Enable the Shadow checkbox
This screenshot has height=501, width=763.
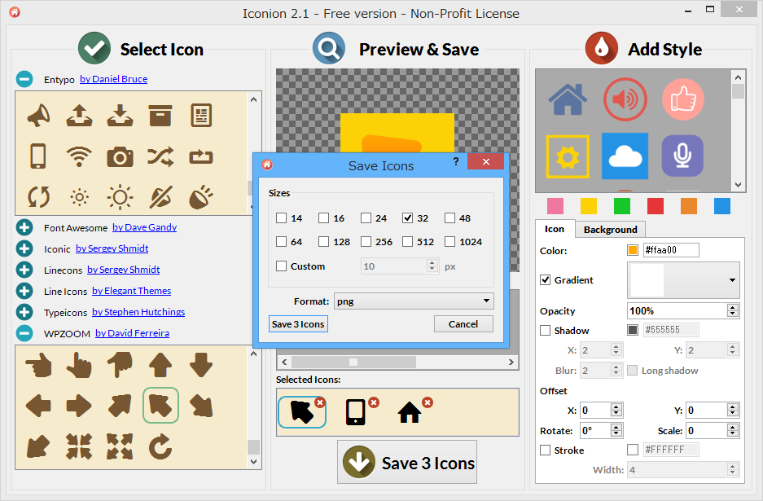[546, 331]
